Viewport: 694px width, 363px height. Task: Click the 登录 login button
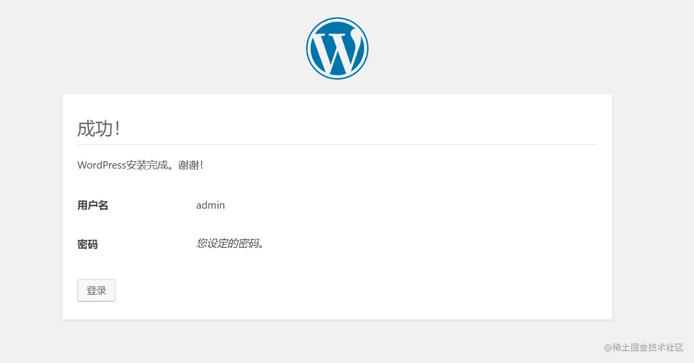[96, 290]
